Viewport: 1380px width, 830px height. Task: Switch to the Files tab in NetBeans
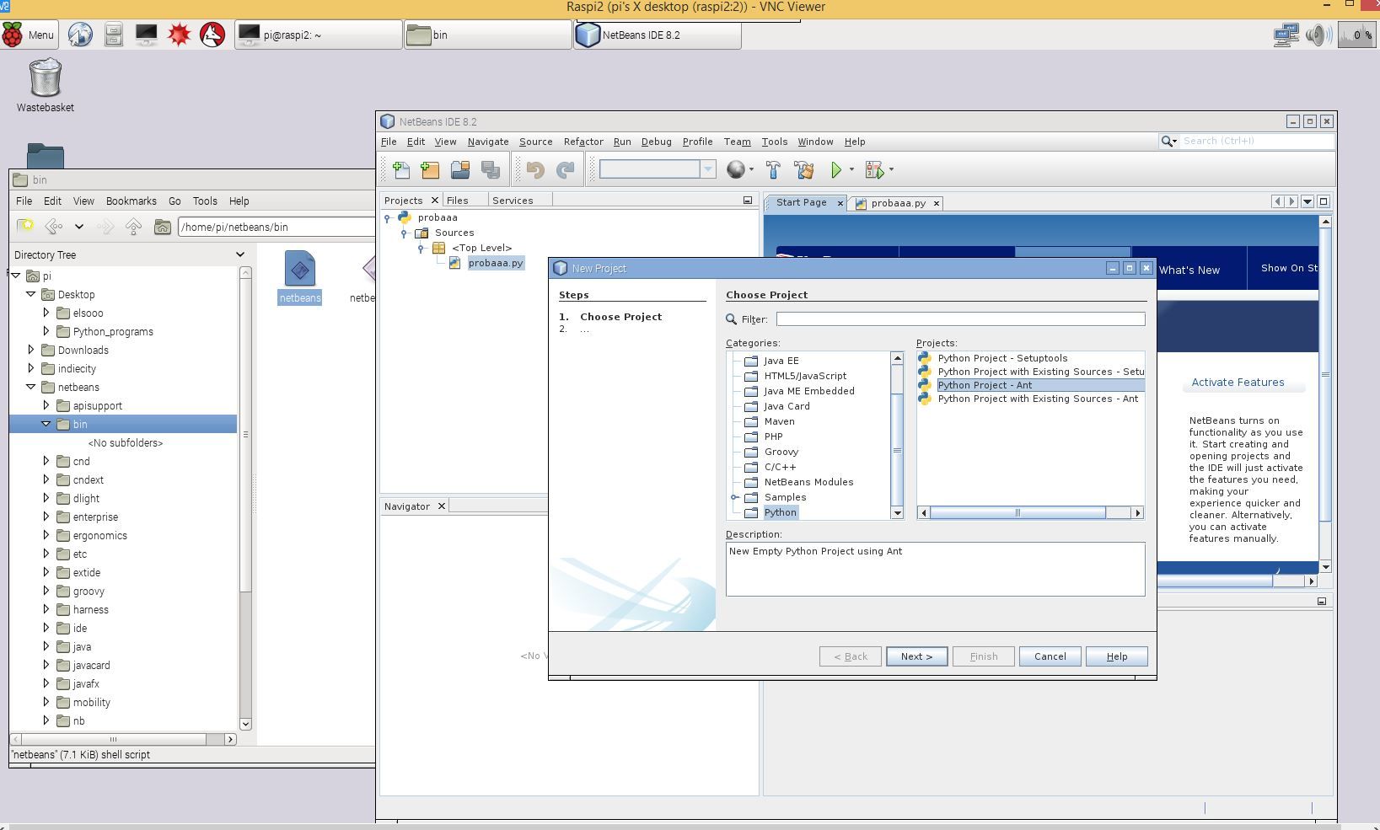(x=458, y=201)
